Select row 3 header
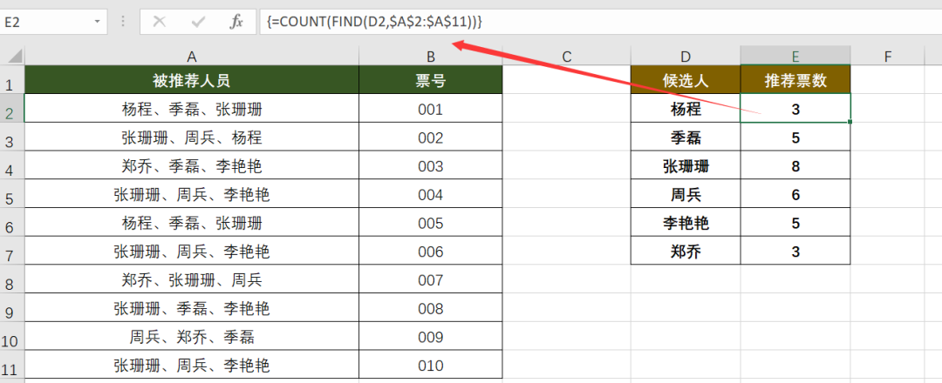This screenshot has width=942, height=383. coord(10,138)
